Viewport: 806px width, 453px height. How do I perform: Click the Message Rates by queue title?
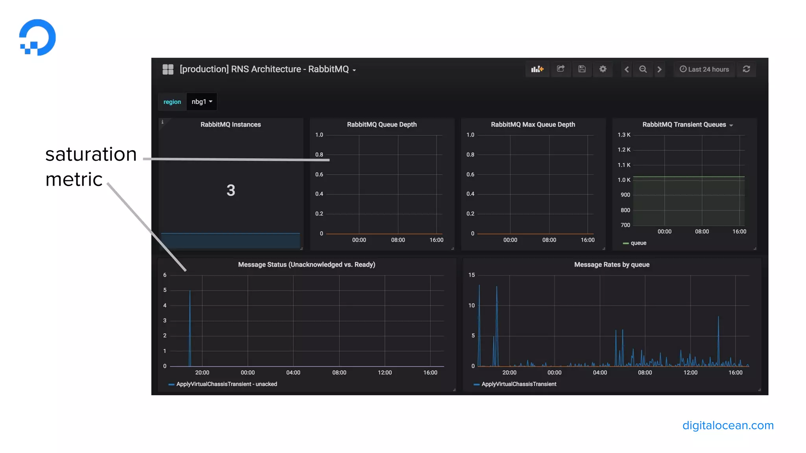[611, 265]
